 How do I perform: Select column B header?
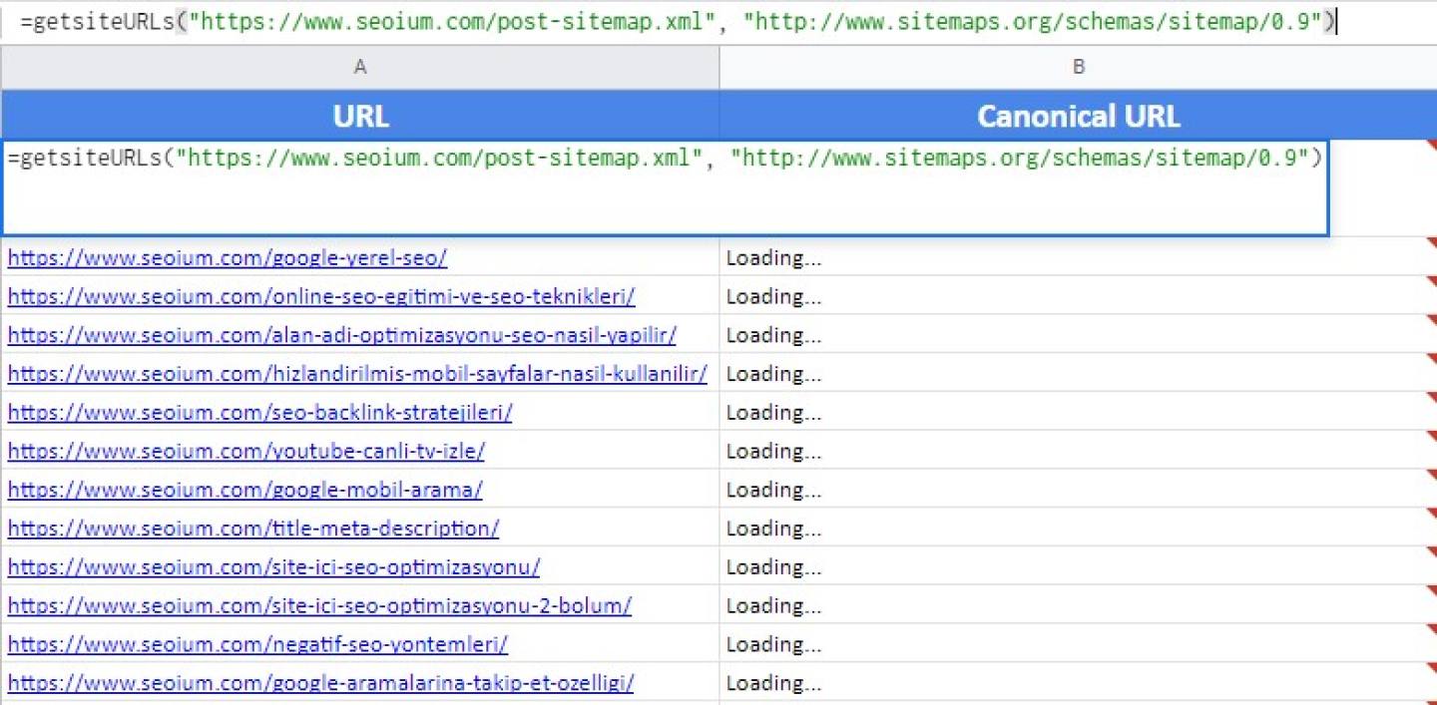click(x=1079, y=67)
